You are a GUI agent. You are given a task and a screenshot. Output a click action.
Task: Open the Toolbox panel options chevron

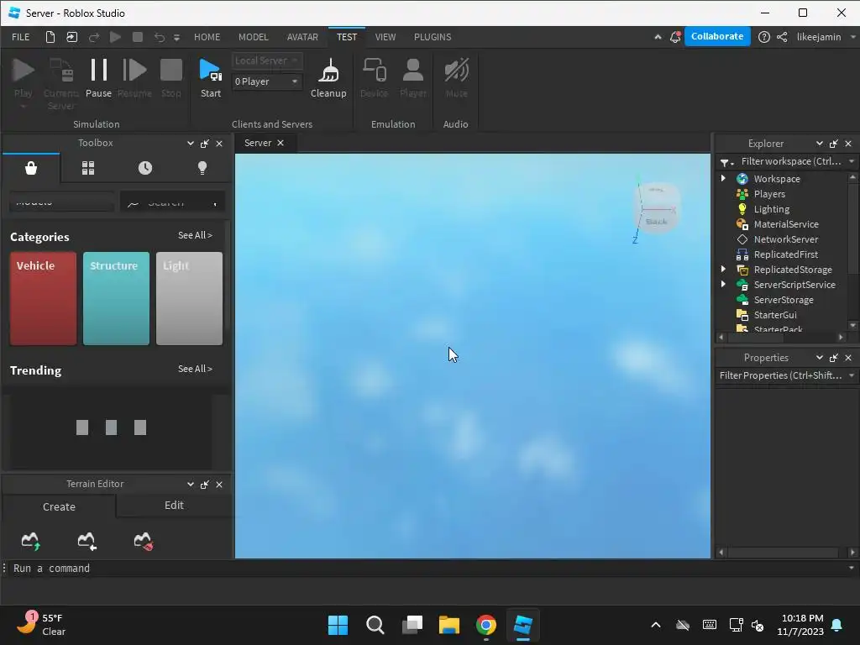191,143
